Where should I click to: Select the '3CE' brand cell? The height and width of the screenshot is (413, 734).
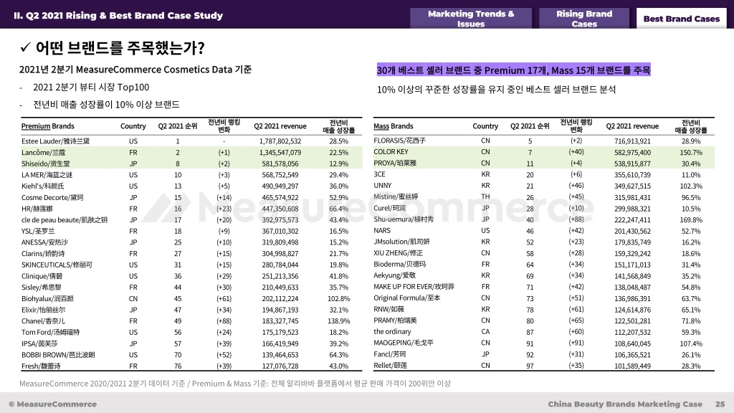point(379,174)
